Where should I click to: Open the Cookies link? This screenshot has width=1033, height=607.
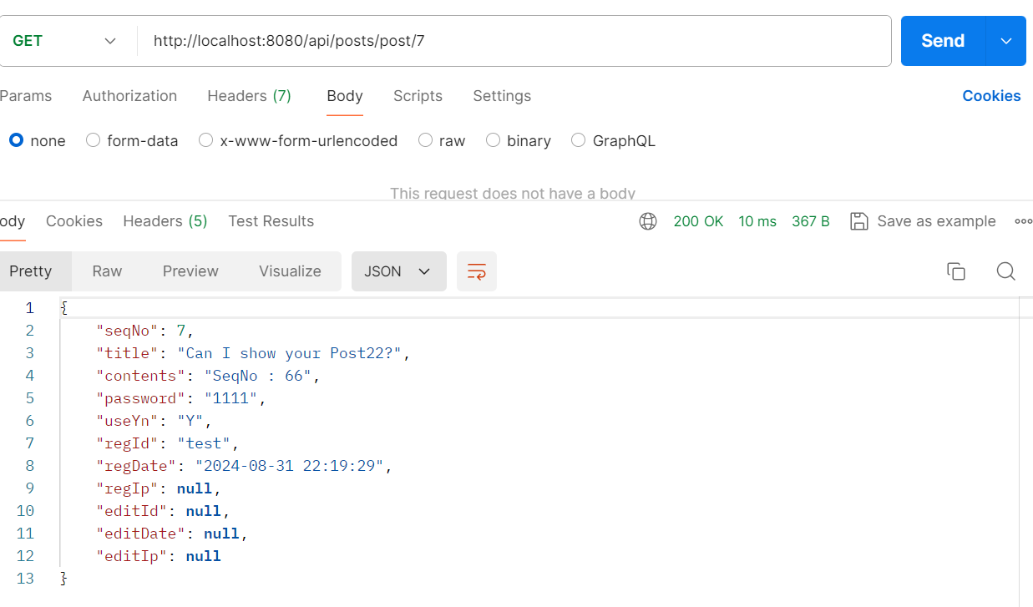pyautogui.click(x=991, y=96)
